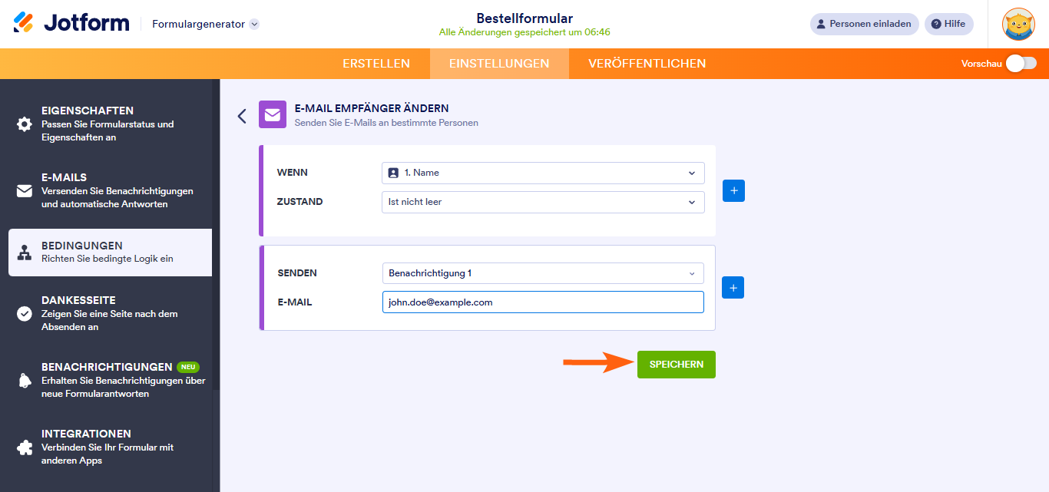Image resolution: width=1049 pixels, height=492 pixels.
Task: Toggle the Vorschau preview switch
Action: point(1021,64)
